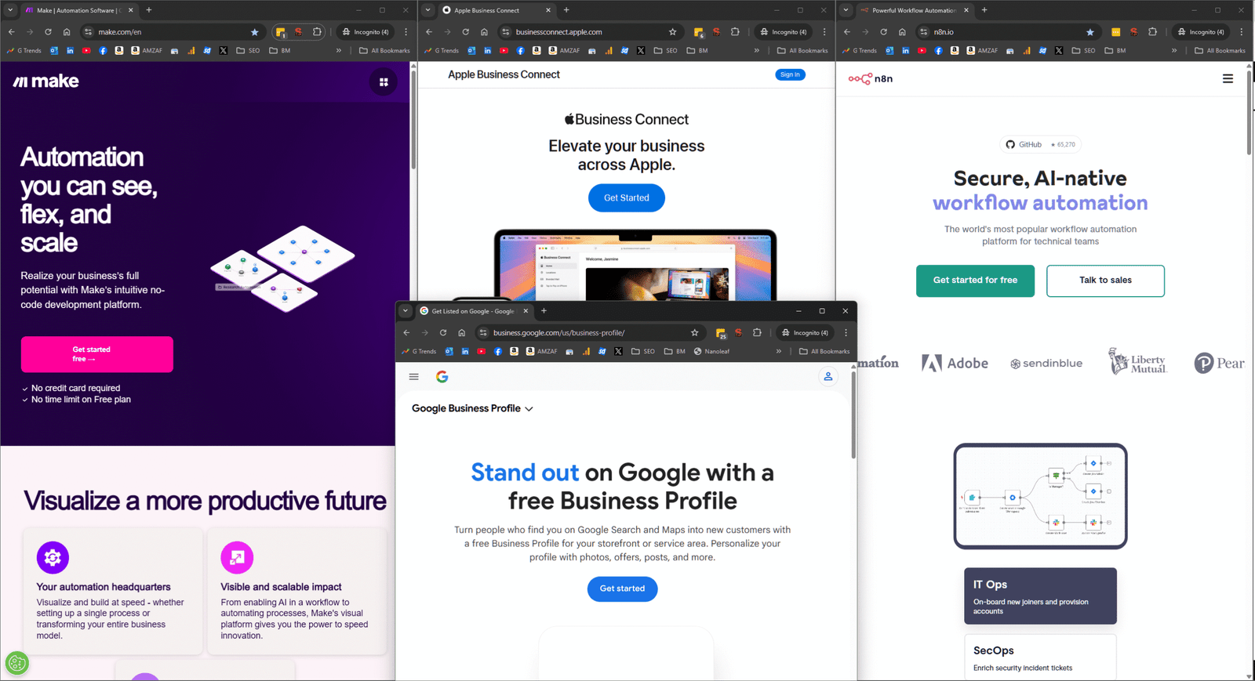View site information for make.com
Image resolution: width=1255 pixels, height=681 pixels.
pos(89,32)
